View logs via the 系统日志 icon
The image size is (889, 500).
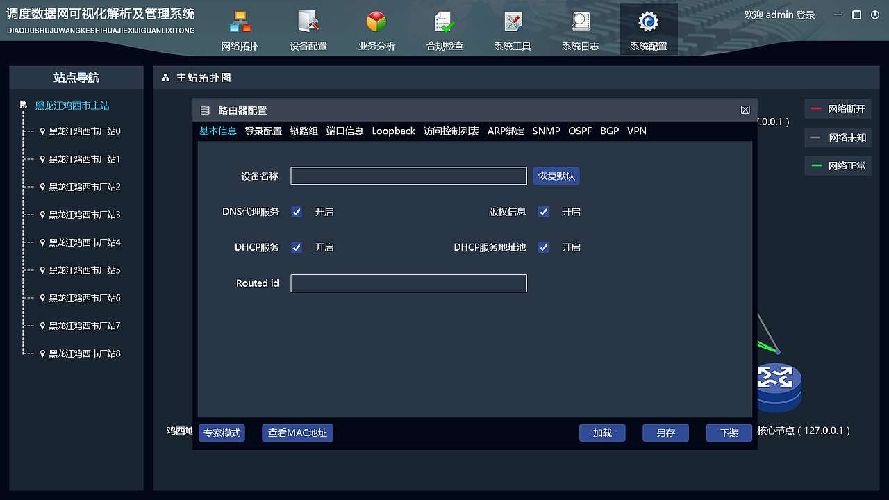580,22
